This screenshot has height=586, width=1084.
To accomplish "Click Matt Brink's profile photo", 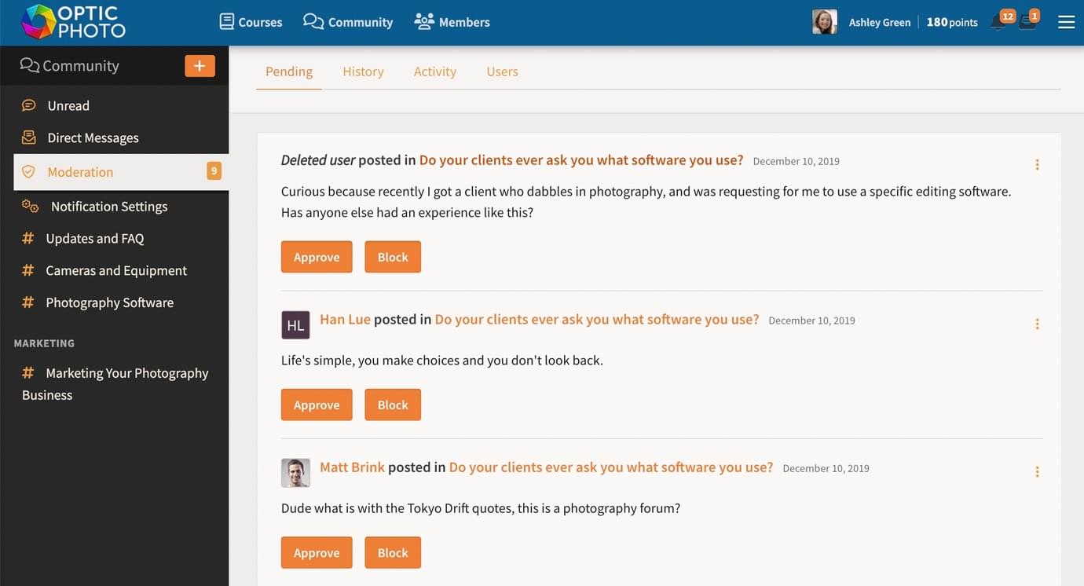I will [295, 473].
